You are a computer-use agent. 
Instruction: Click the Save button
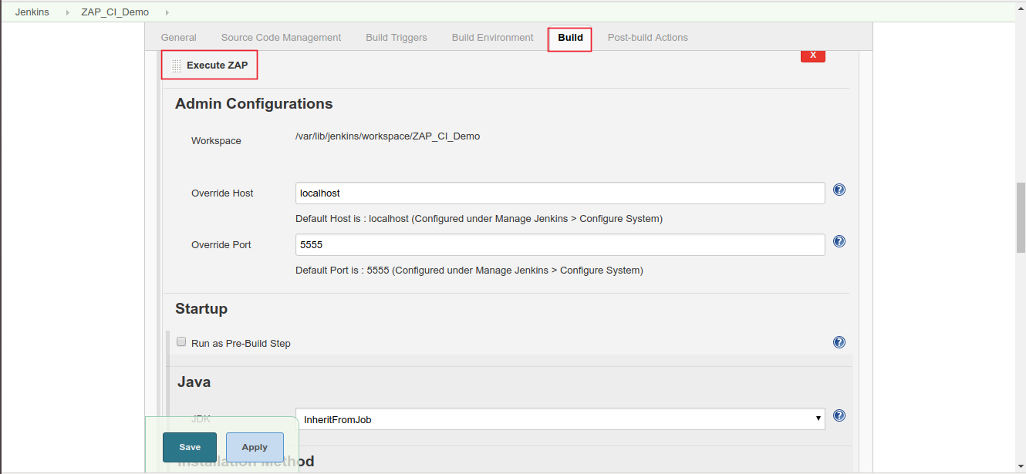[x=189, y=447]
